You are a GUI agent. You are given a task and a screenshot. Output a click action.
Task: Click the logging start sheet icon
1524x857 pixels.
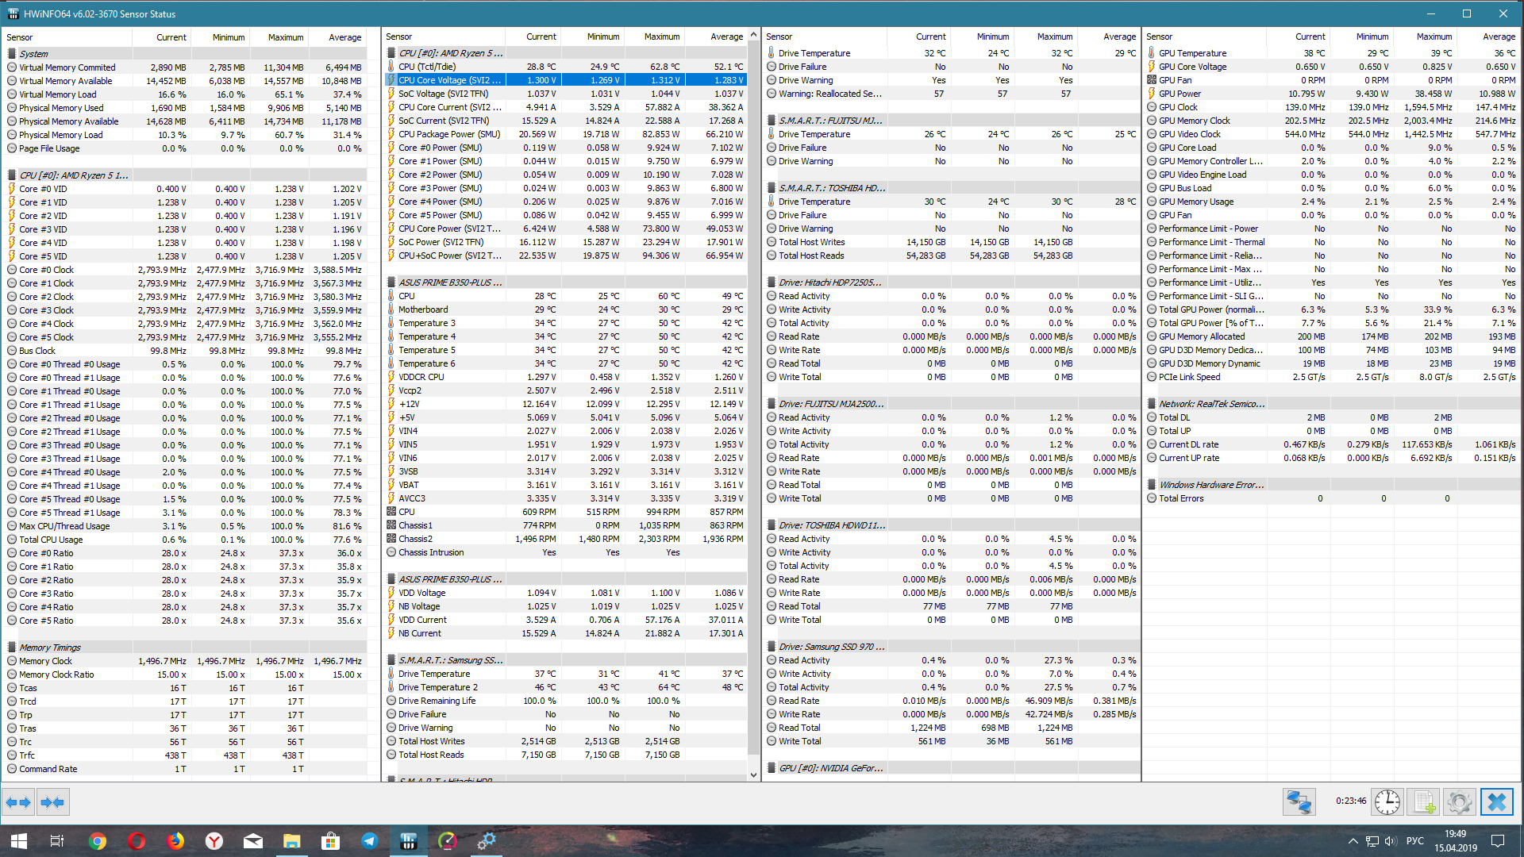click(x=1424, y=802)
